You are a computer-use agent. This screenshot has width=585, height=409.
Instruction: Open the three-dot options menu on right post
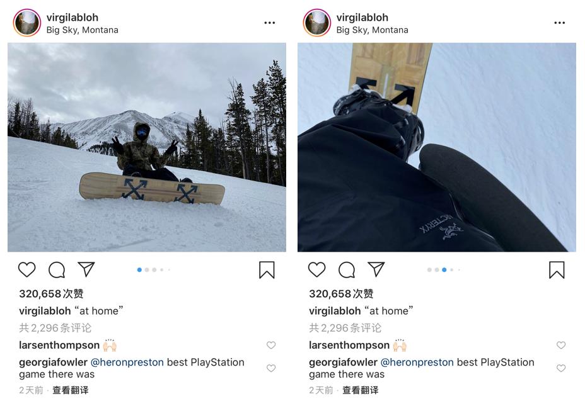(559, 23)
